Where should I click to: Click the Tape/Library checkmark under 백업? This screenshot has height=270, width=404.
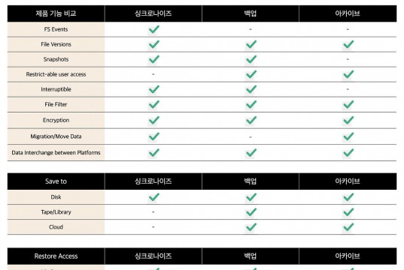251,212
